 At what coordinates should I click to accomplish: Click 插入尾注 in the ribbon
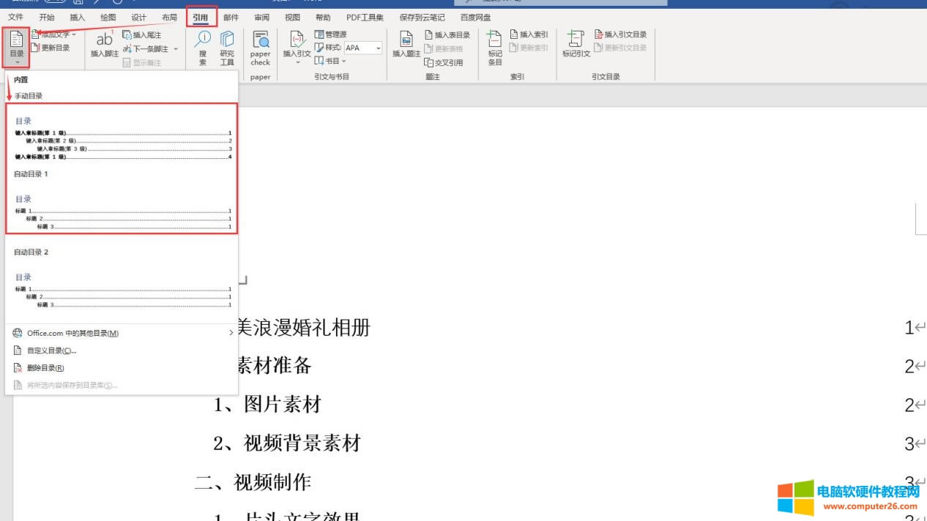click(x=141, y=35)
